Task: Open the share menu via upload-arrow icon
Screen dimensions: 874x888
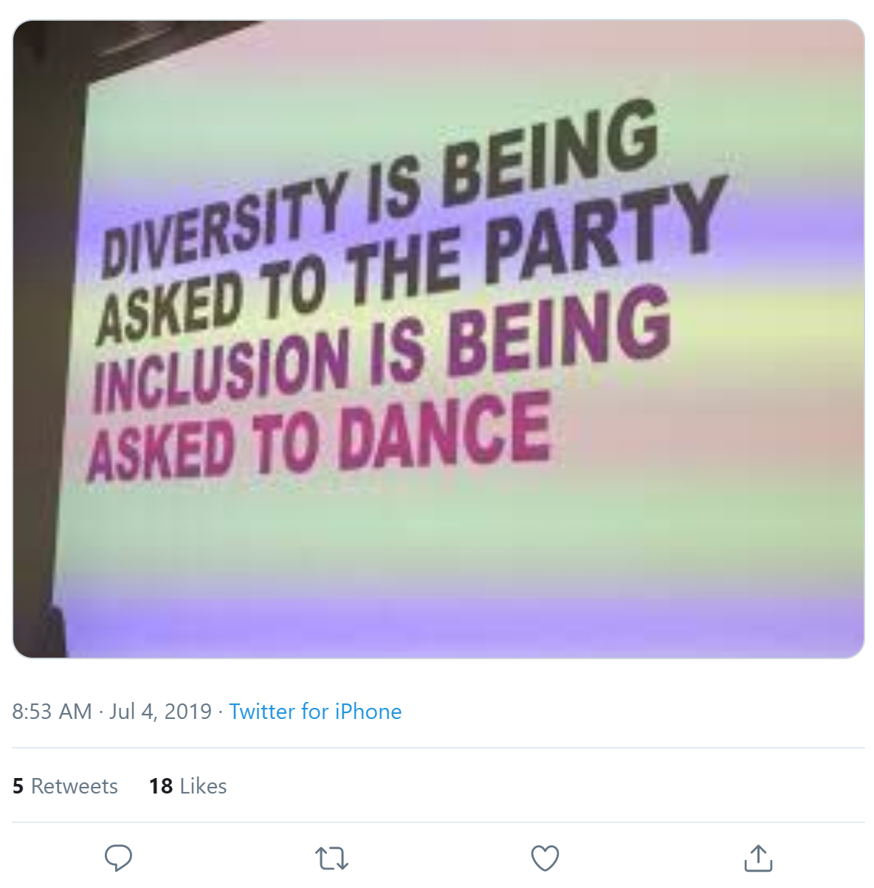Action: click(x=758, y=857)
